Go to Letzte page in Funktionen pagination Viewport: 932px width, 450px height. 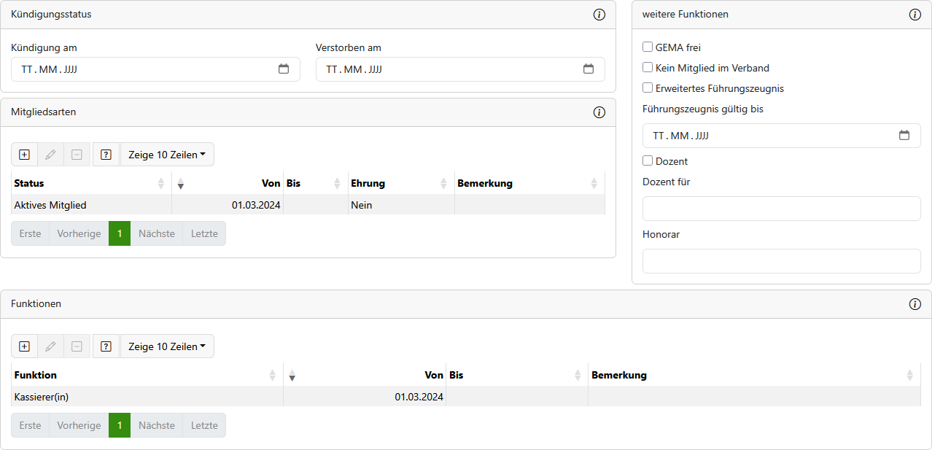click(204, 425)
